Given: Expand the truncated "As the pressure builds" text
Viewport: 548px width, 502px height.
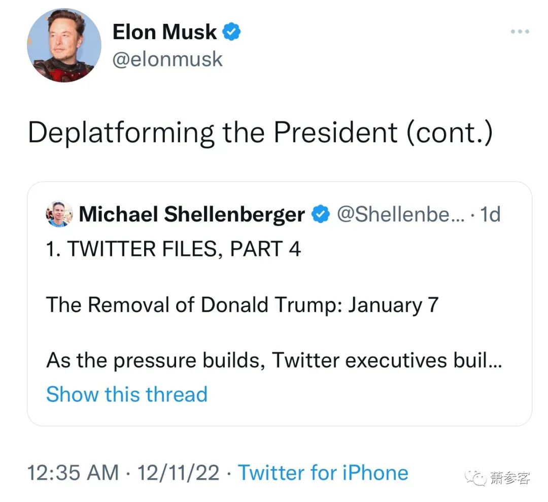Looking at the screenshot, I should point(274,360).
